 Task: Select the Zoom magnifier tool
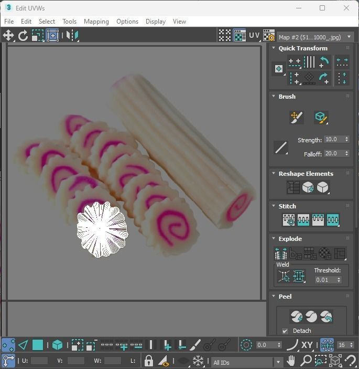pyautogui.click(x=306, y=361)
